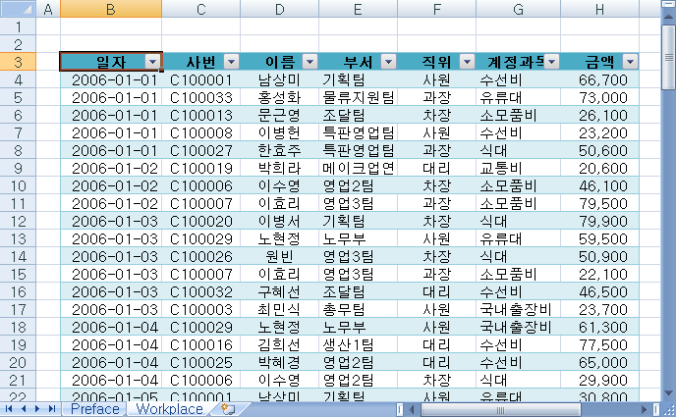
Task: Go to last sheet navigation arrow
Action: click(52, 409)
